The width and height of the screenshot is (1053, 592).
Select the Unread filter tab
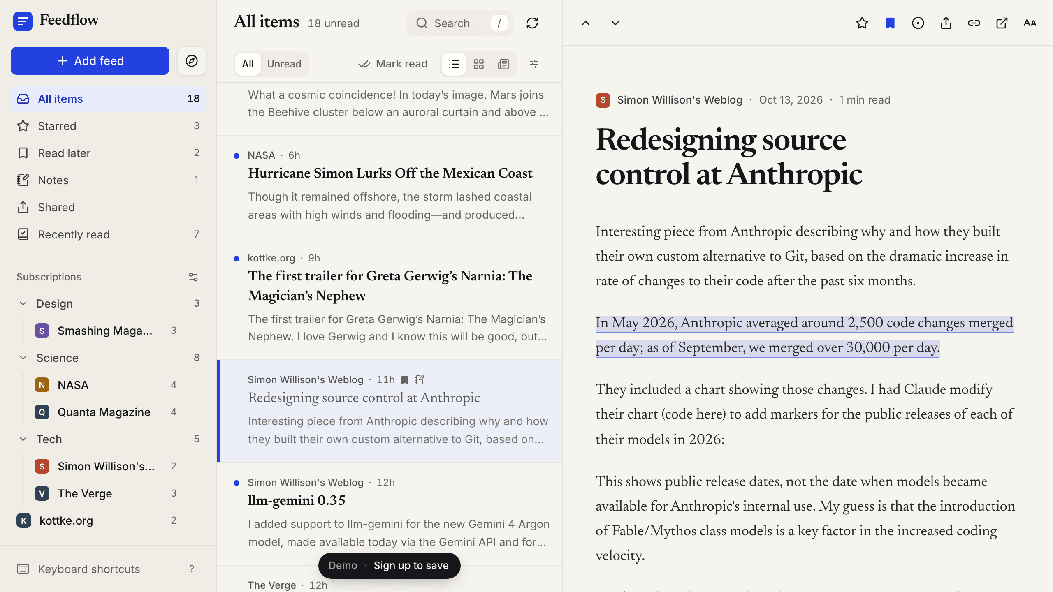[284, 64]
